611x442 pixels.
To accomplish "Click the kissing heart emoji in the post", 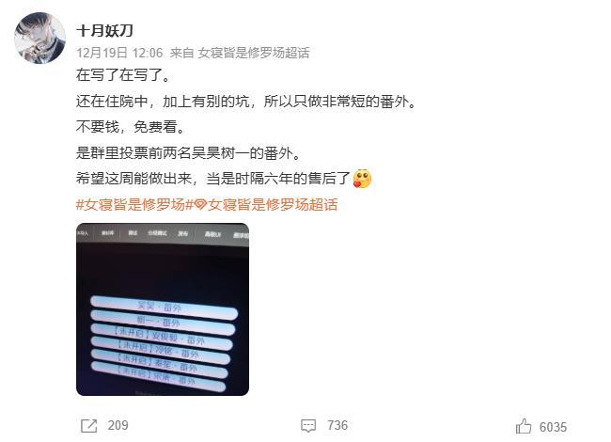I will click(x=362, y=179).
